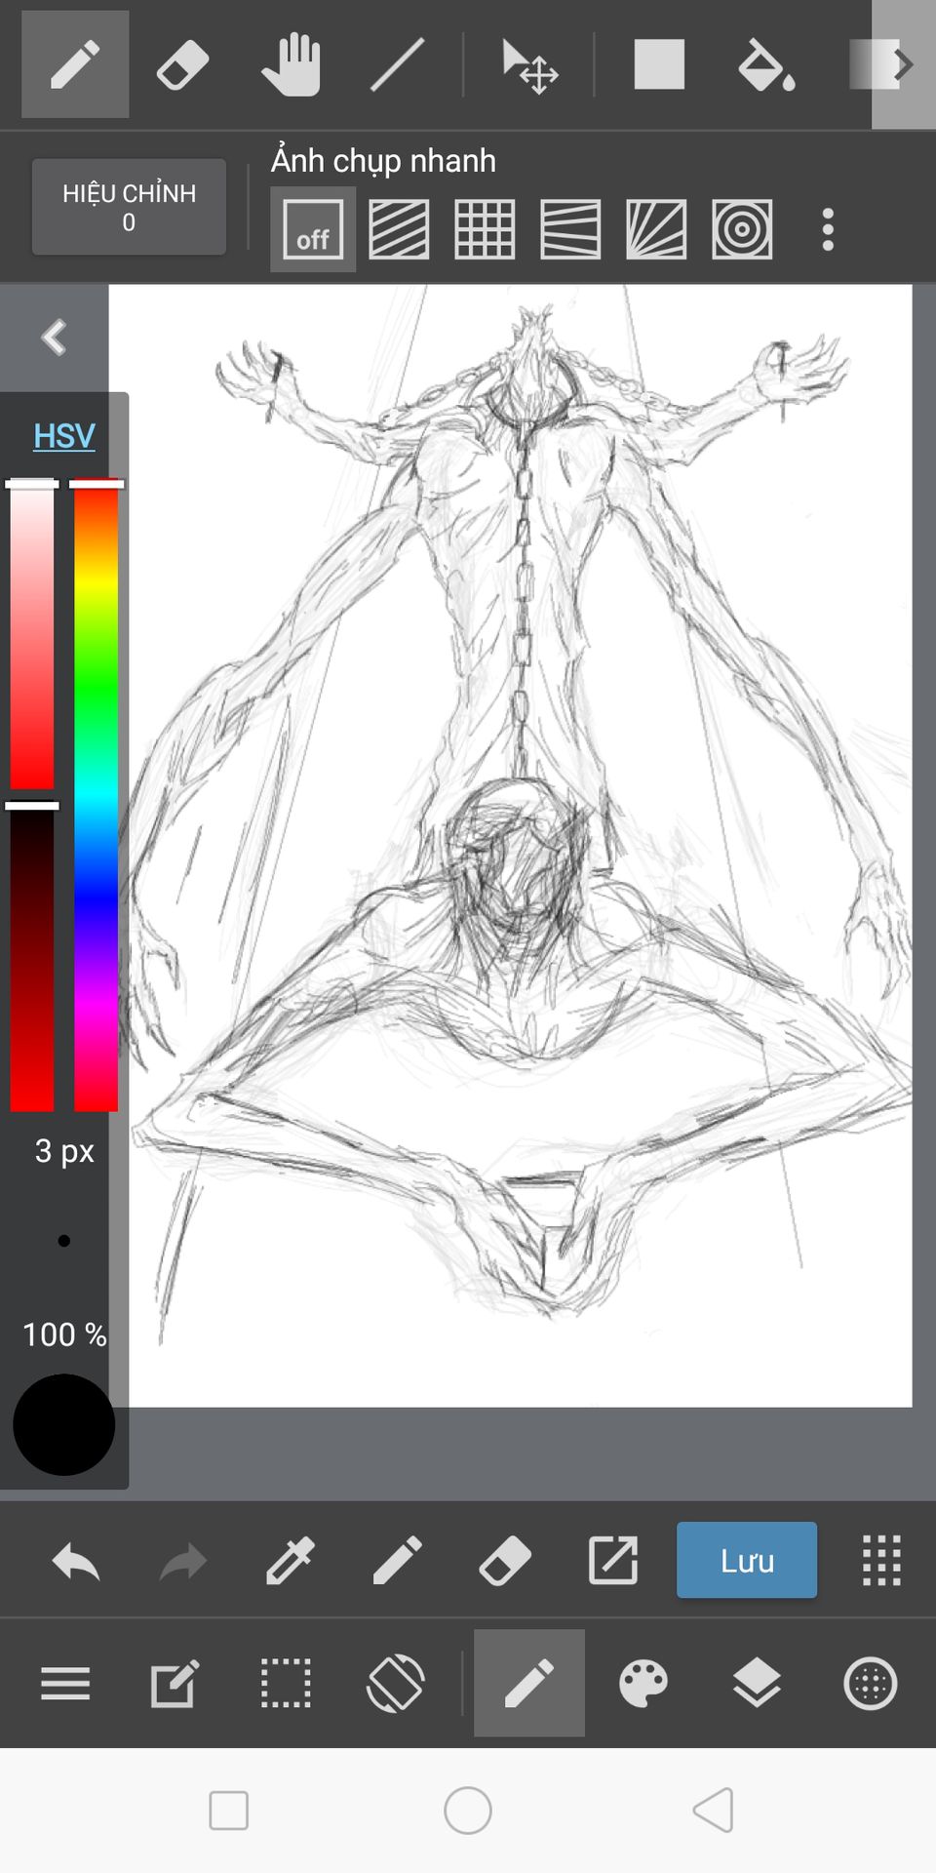This screenshot has width=936, height=1873.
Task: Open the dotted grid shortcut menu
Action: click(881, 1561)
